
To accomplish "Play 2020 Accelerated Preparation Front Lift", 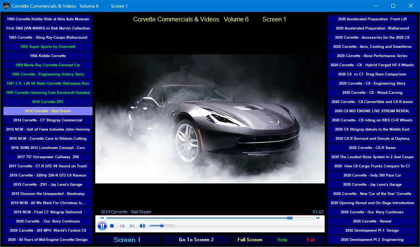I will pyautogui.click(x=372, y=19).
